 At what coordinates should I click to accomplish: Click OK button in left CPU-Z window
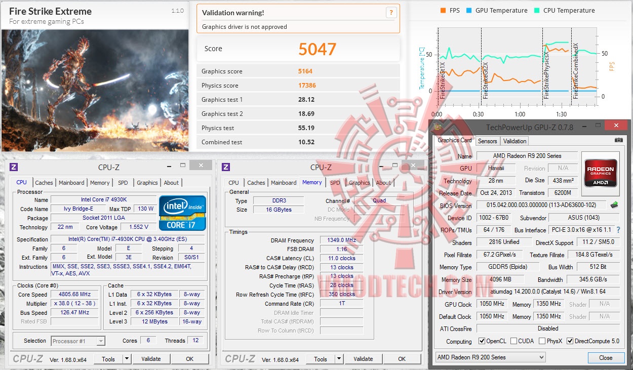(189, 359)
